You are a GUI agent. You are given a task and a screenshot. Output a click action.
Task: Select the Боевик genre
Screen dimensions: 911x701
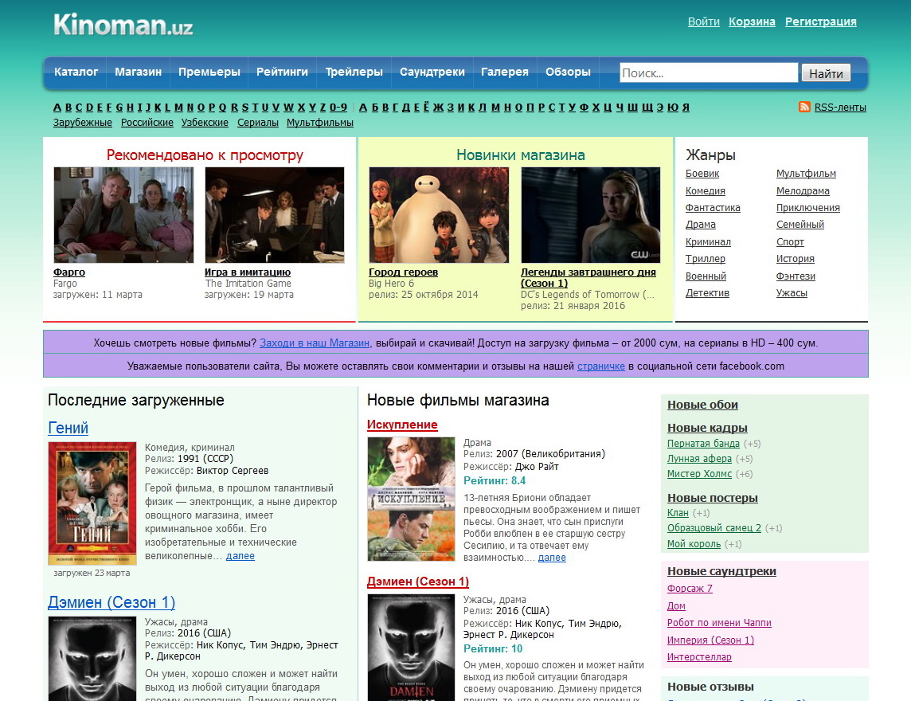pyautogui.click(x=702, y=173)
